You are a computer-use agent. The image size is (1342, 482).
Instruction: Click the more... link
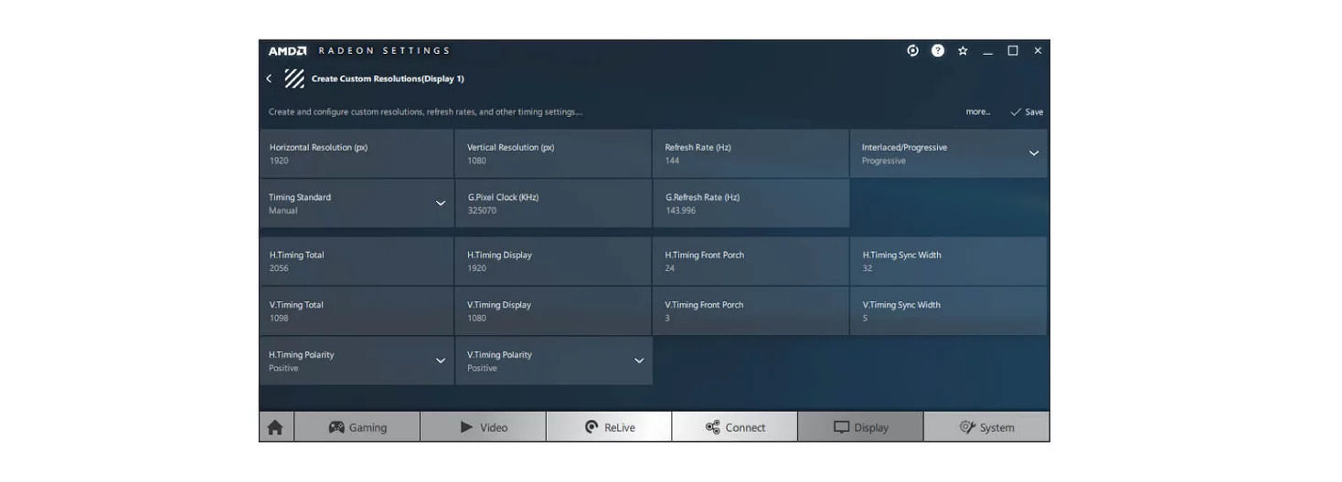tap(978, 112)
